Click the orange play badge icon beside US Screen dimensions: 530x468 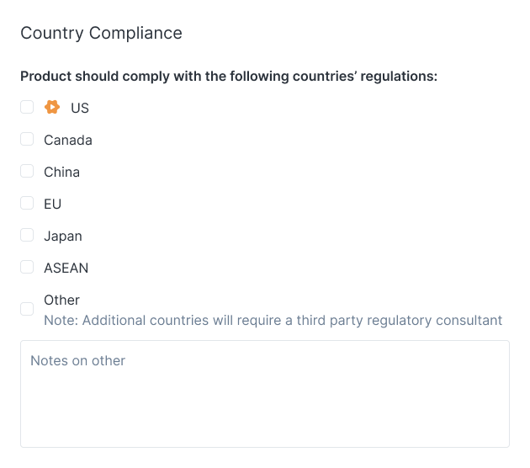pyautogui.click(x=52, y=107)
